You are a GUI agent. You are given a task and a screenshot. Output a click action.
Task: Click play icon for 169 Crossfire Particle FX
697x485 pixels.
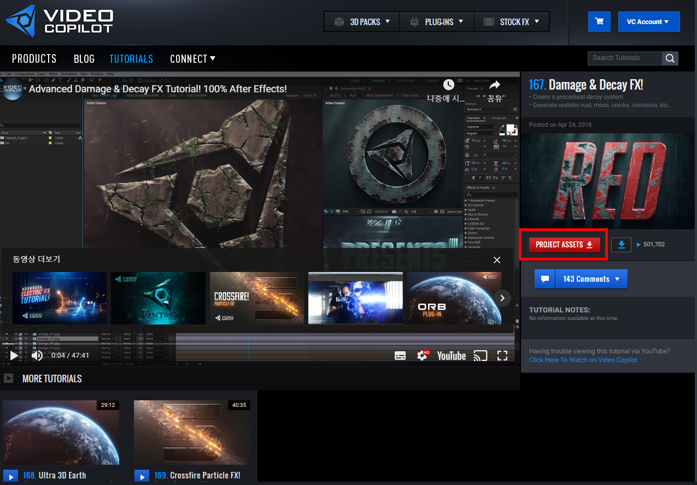142,476
